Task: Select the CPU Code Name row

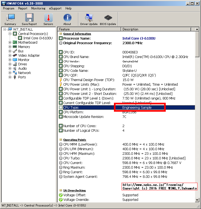Action: 127,71
